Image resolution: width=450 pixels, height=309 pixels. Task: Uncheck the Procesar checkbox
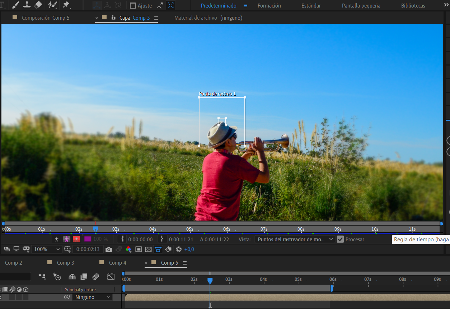coord(340,239)
